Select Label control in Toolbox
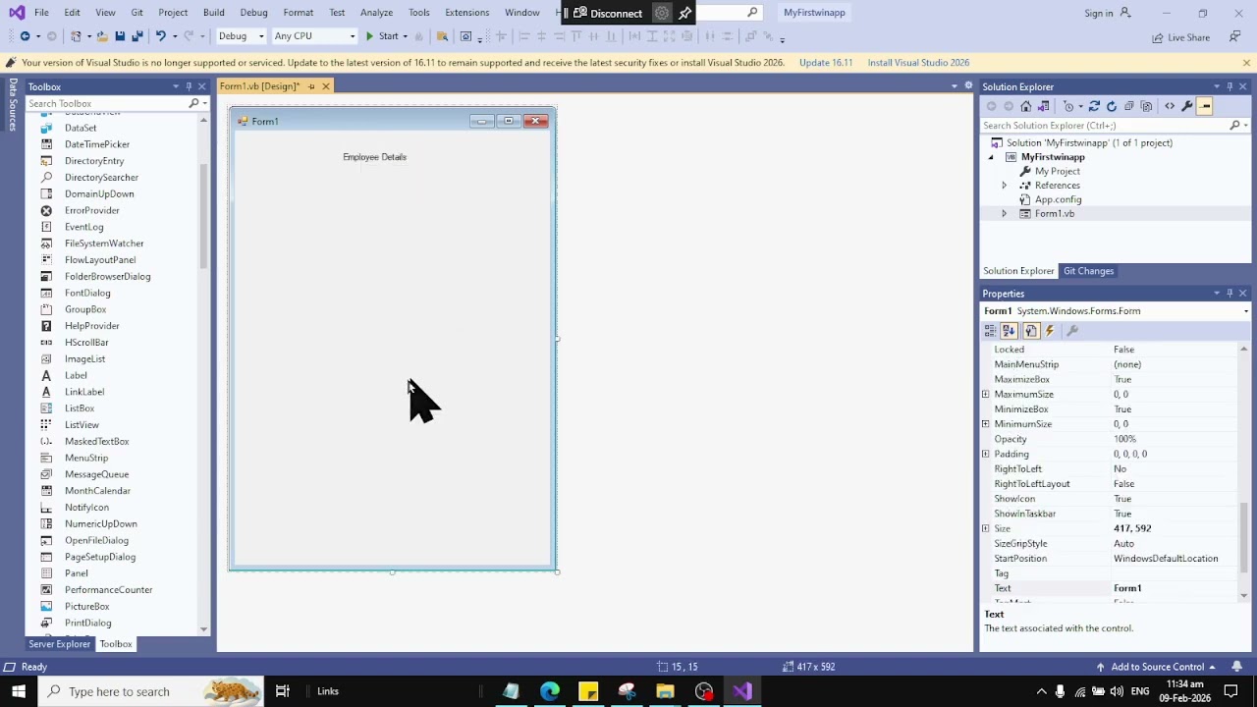Image resolution: width=1257 pixels, height=707 pixels. (76, 375)
